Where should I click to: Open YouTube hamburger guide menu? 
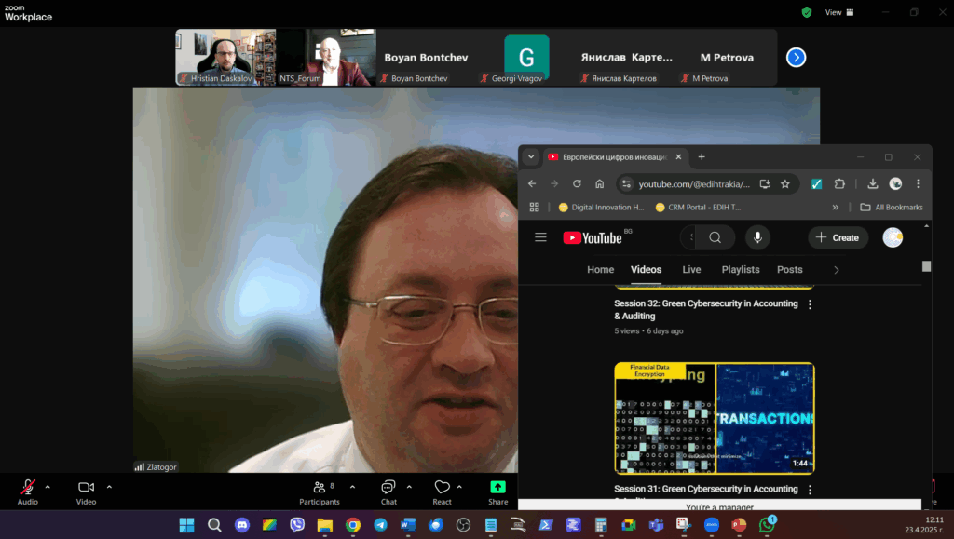tap(540, 237)
